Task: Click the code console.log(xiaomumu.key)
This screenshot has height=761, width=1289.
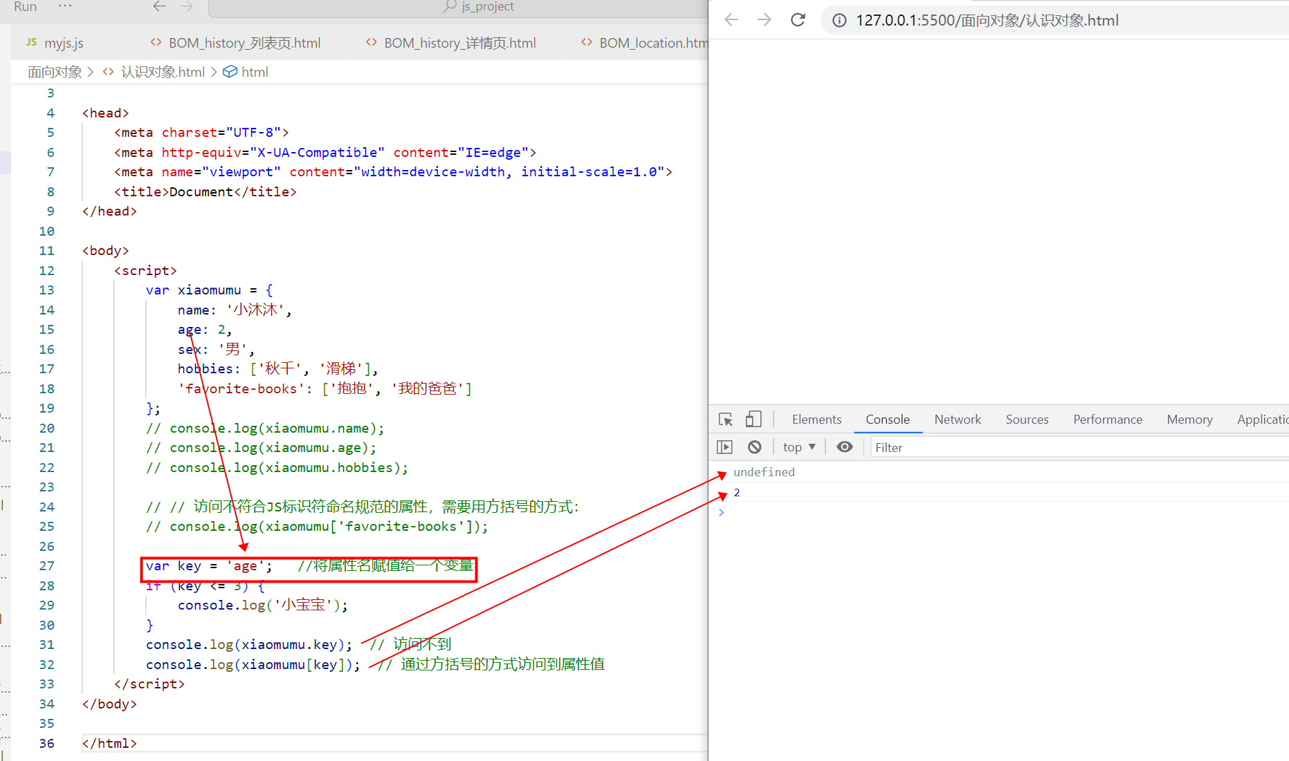Action: point(249,645)
